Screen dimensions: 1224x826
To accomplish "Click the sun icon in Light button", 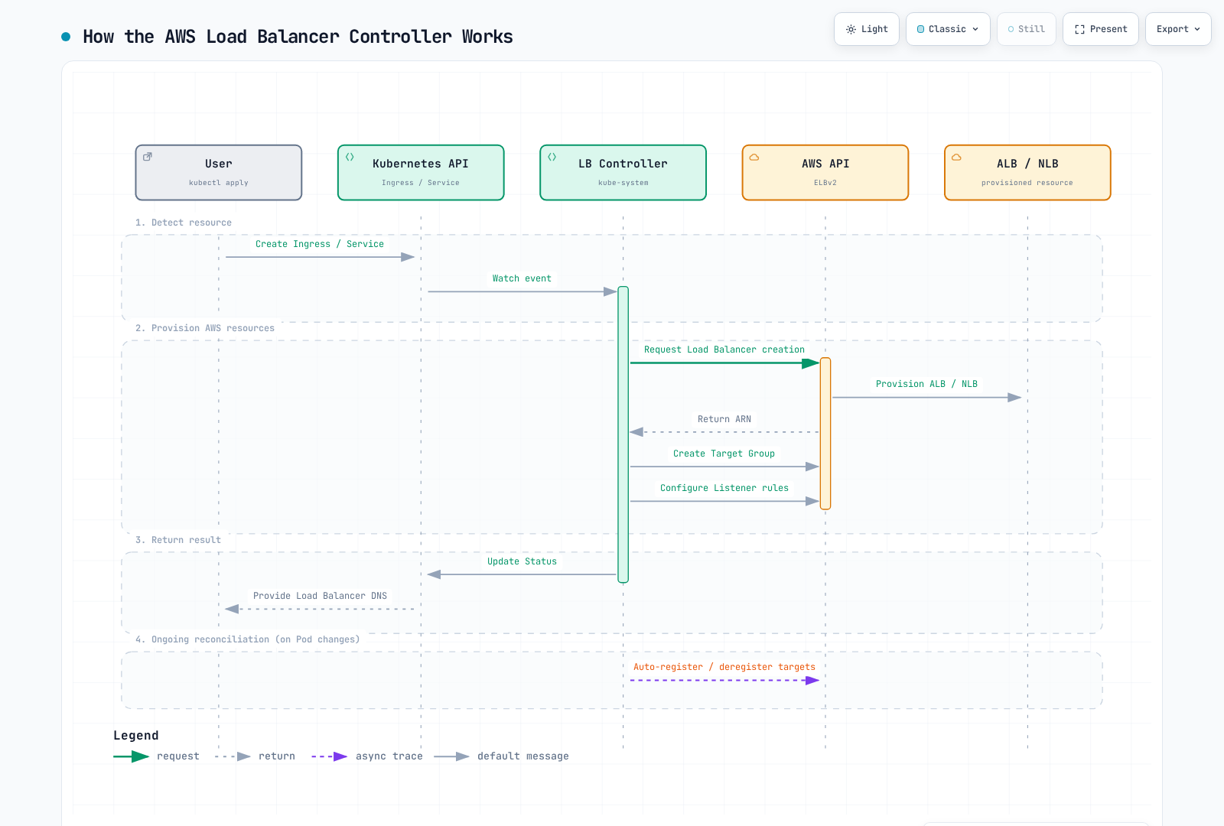I will coord(851,29).
